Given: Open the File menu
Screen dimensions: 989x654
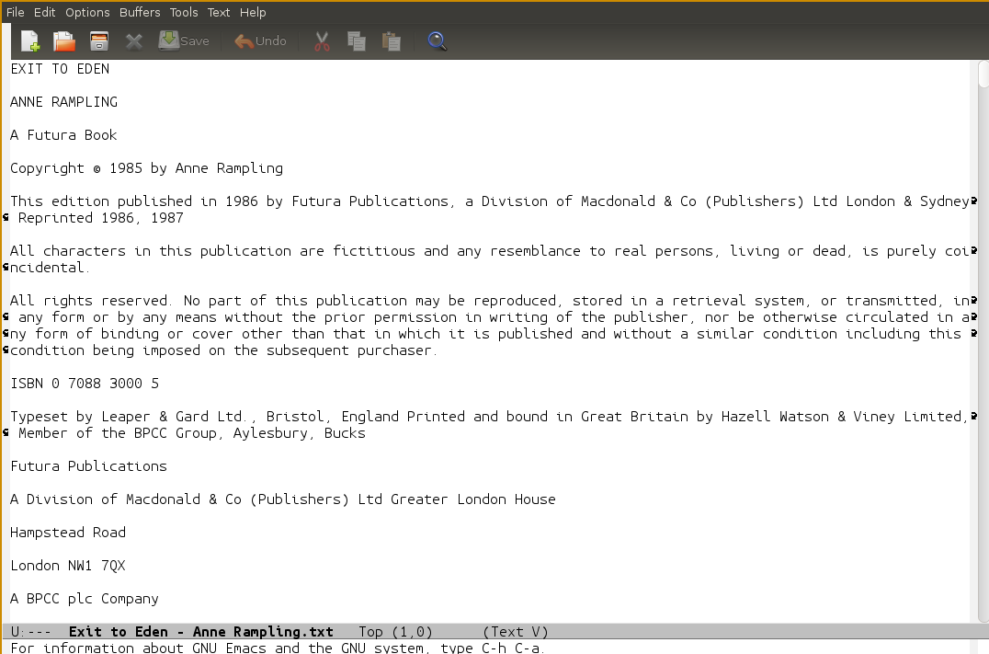Looking at the screenshot, I should tap(15, 12).
